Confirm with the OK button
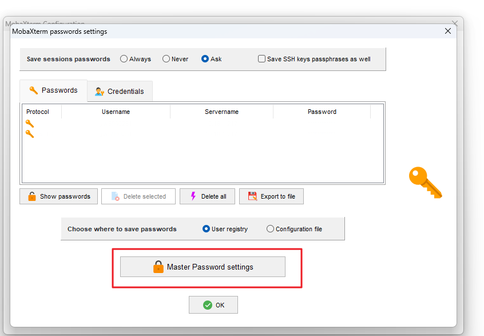484x336 pixels. 213,305
